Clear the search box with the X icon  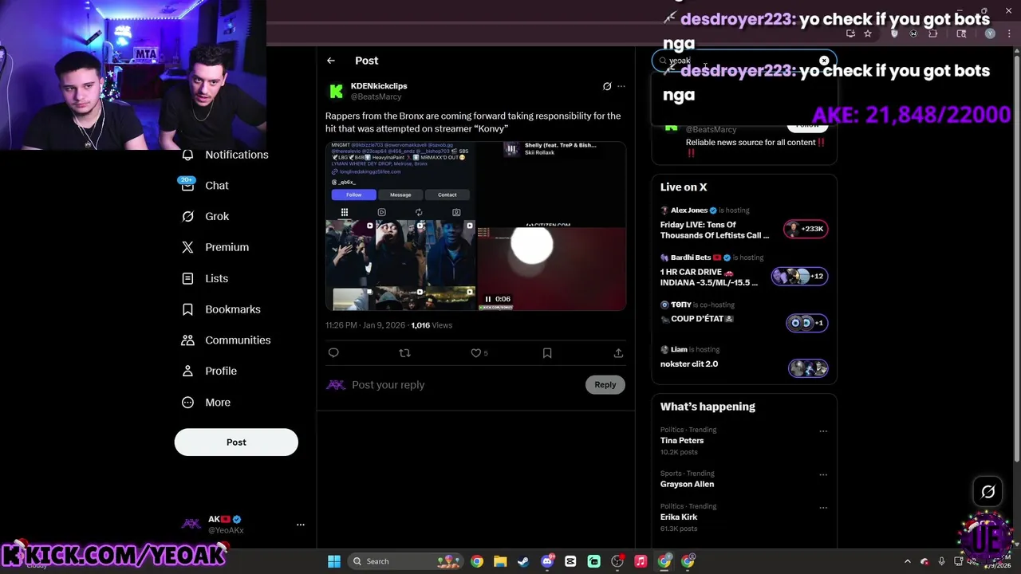click(824, 61)
